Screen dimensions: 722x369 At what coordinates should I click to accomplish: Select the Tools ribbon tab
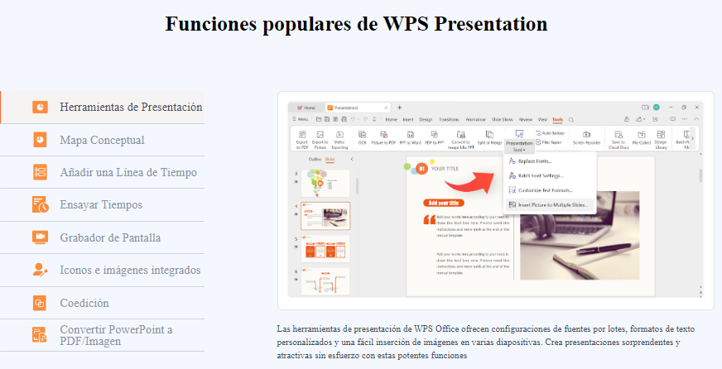pos(557,120)
